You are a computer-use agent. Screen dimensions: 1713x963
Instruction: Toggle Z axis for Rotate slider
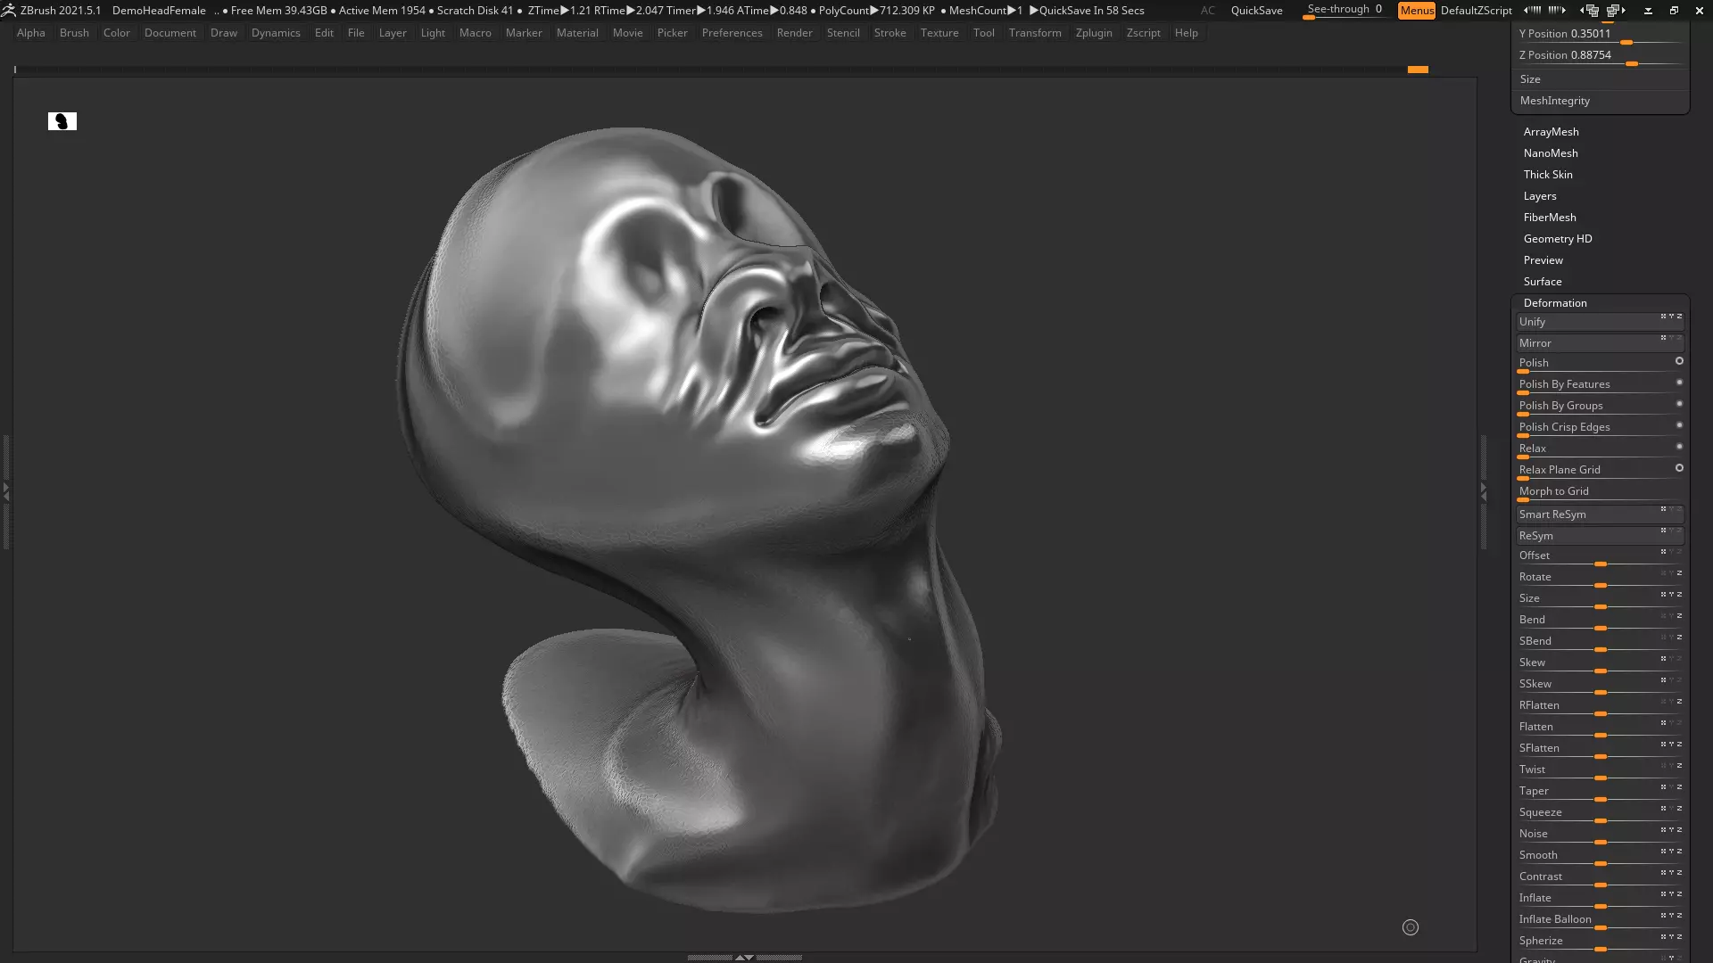tap(1679, 573)
